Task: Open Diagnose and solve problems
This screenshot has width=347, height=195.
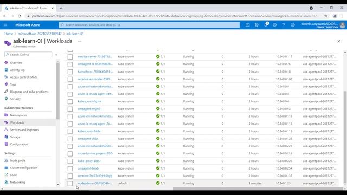Action: [x=29, y=92]
